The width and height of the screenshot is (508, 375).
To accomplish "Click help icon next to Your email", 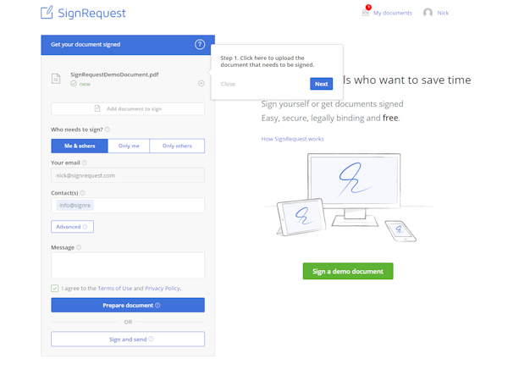I will pyautogui.click(x=85, y=163).
